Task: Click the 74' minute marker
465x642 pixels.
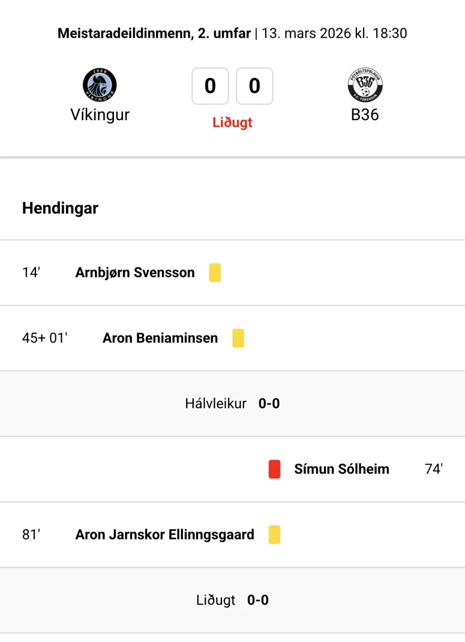Action: click(x=434, y=469)
